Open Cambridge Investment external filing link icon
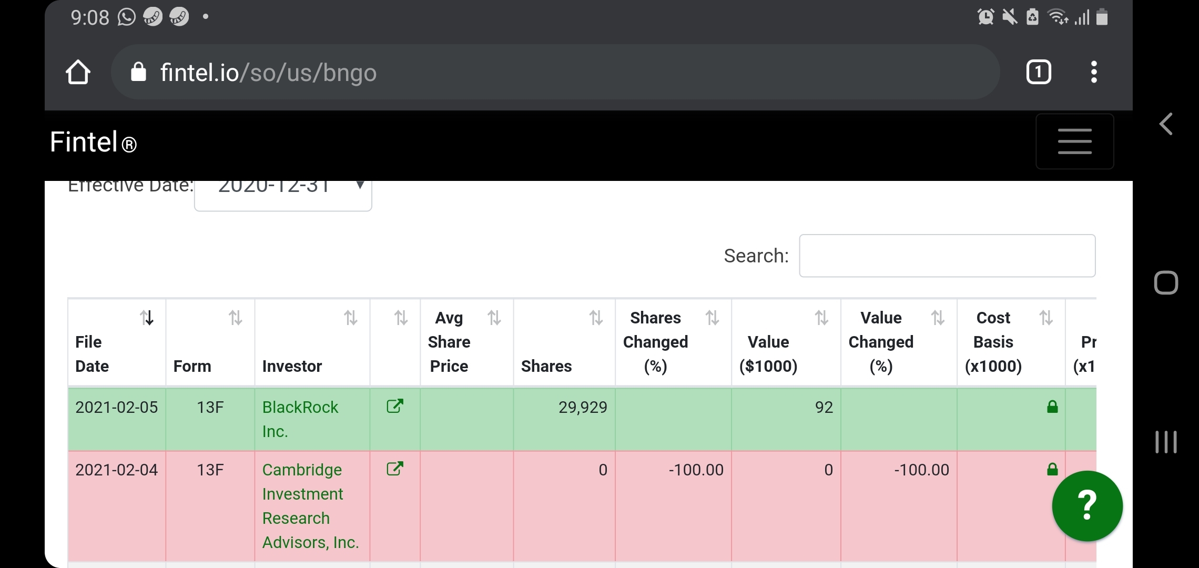 [x=394, y=469]
